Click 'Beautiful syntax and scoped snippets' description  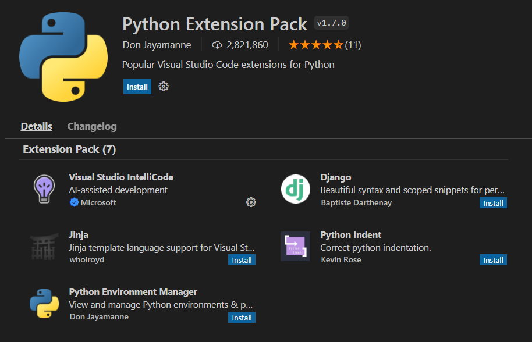[x=412, y=190]
